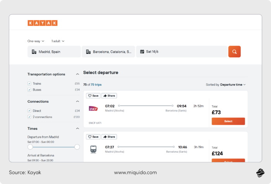
Task: Click the SNCF 6471 train number text
Action: pyautogui.click(x=95, y=123)
